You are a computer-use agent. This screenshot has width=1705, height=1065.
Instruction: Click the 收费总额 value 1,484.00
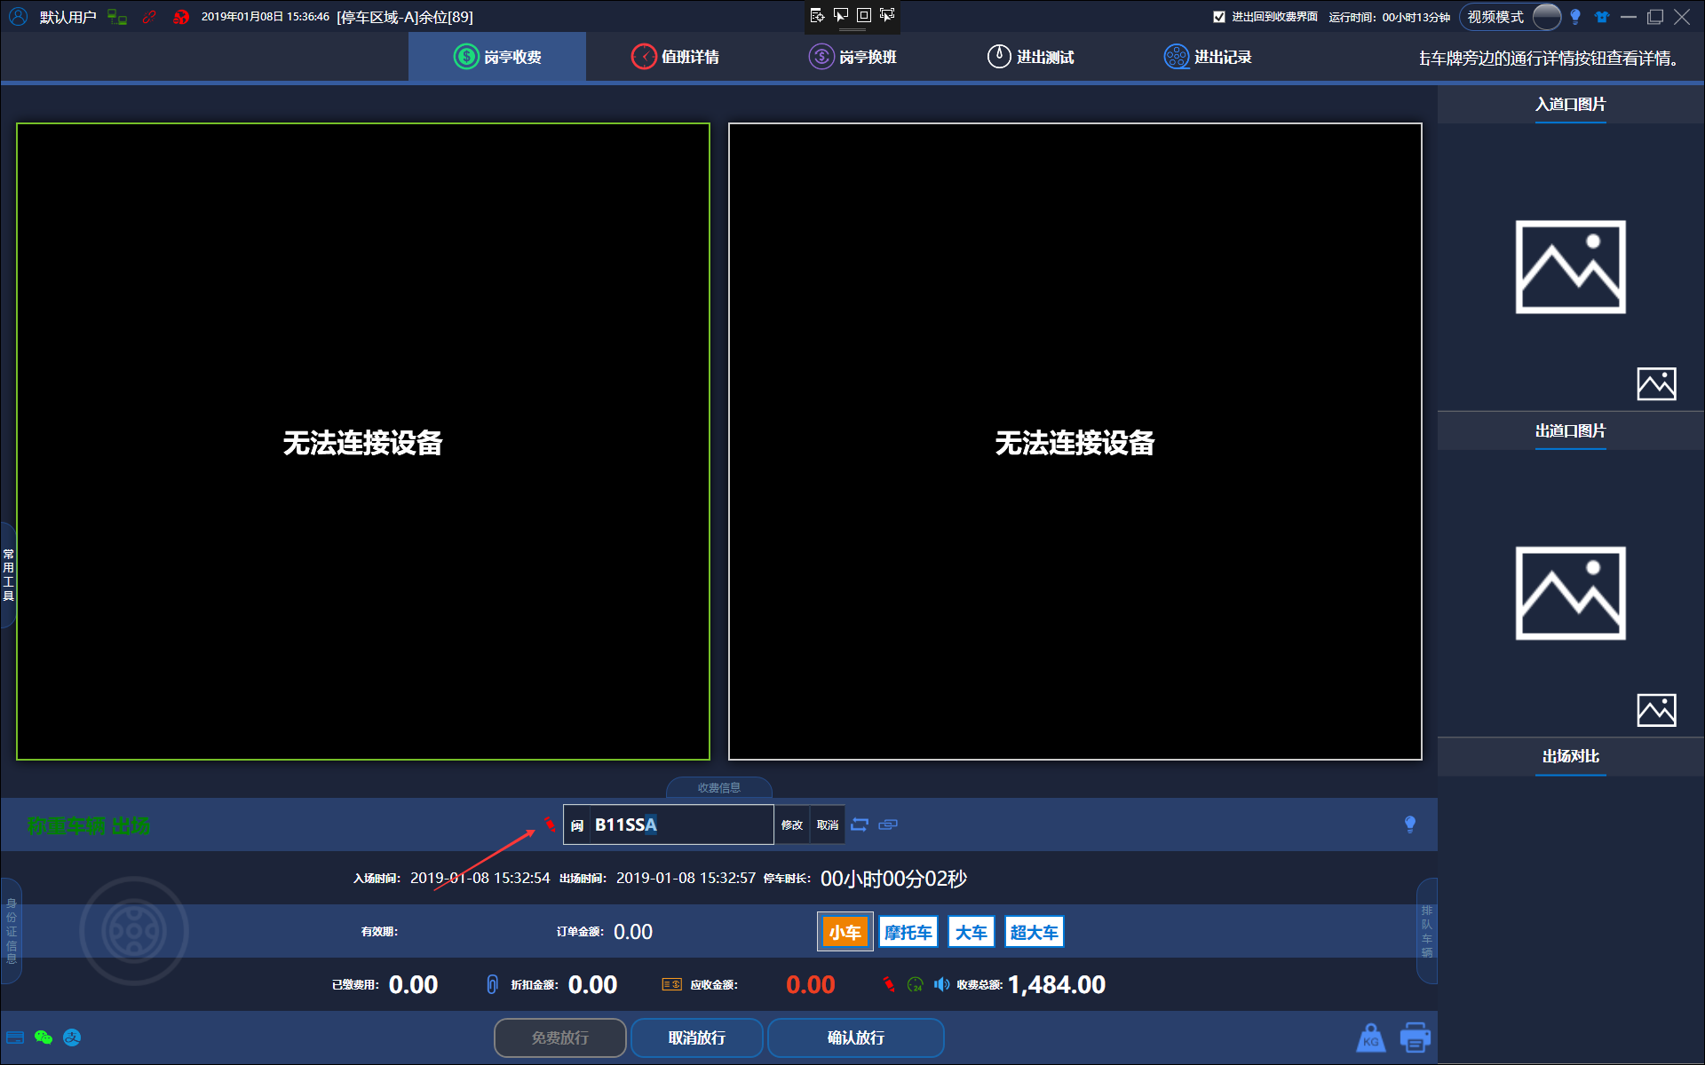[x=1057, y=984]
